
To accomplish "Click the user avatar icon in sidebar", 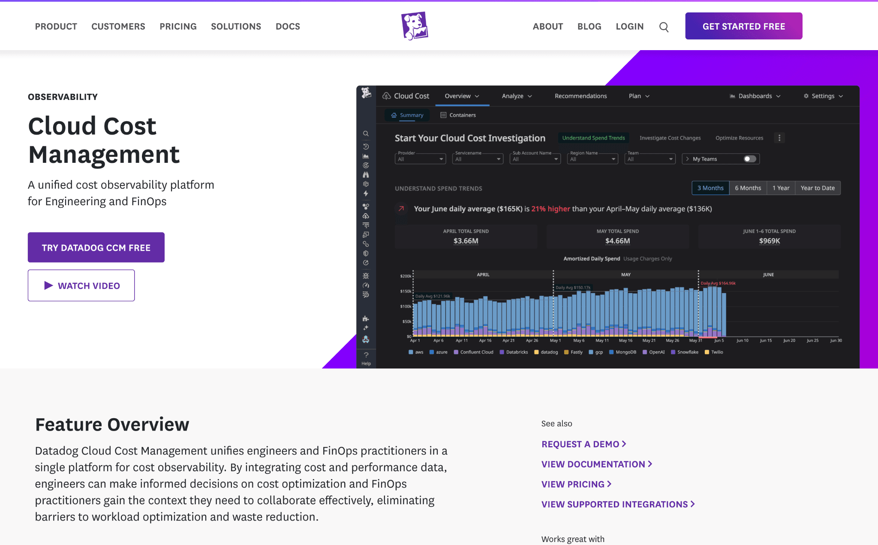I will pyautogui.click(x=366, y=339).
